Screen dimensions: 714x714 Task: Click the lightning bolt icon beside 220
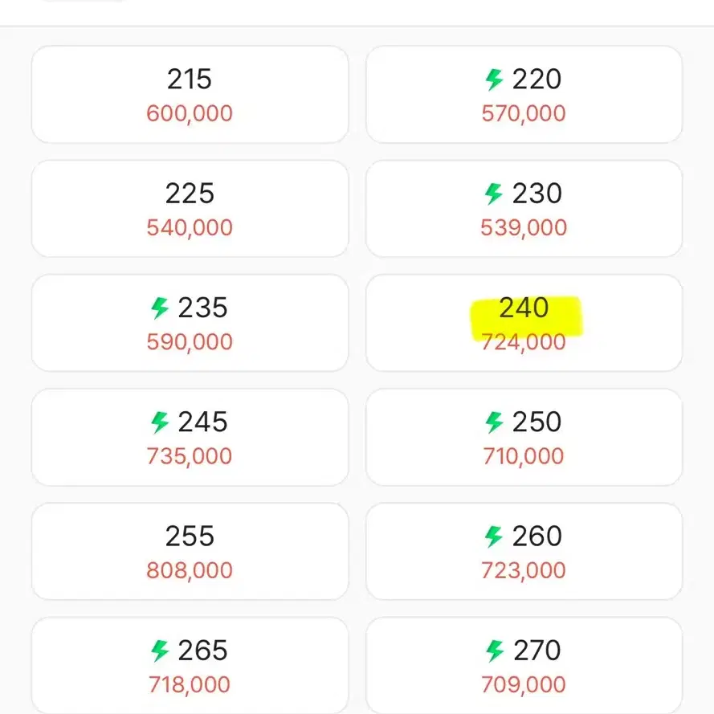tap(494, 80)
